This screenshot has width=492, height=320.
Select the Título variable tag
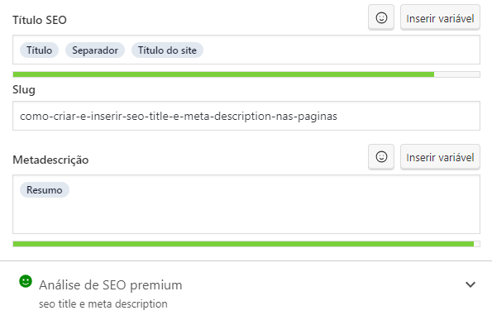(x=39, y=50)
